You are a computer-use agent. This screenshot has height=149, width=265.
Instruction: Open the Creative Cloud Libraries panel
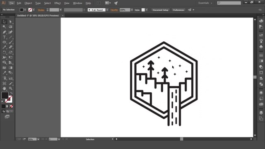261,104
